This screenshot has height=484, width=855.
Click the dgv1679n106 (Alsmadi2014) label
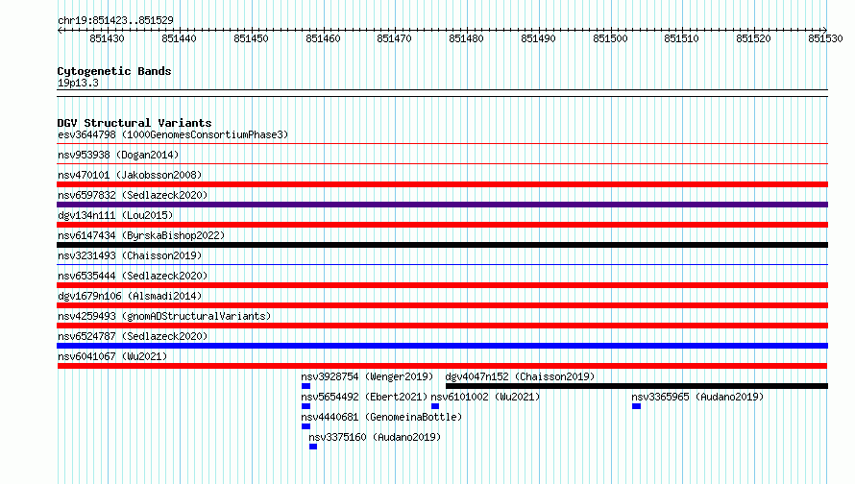[x=130, y=296]
